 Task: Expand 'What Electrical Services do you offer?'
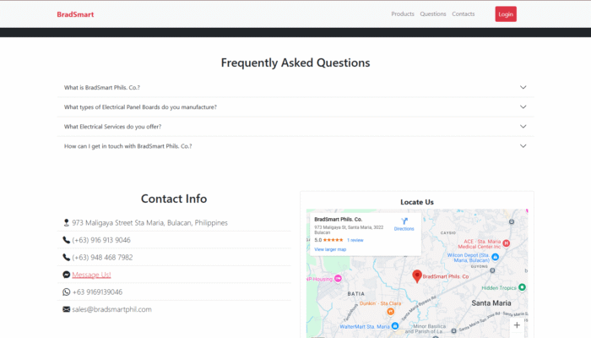tap(295, 127)
